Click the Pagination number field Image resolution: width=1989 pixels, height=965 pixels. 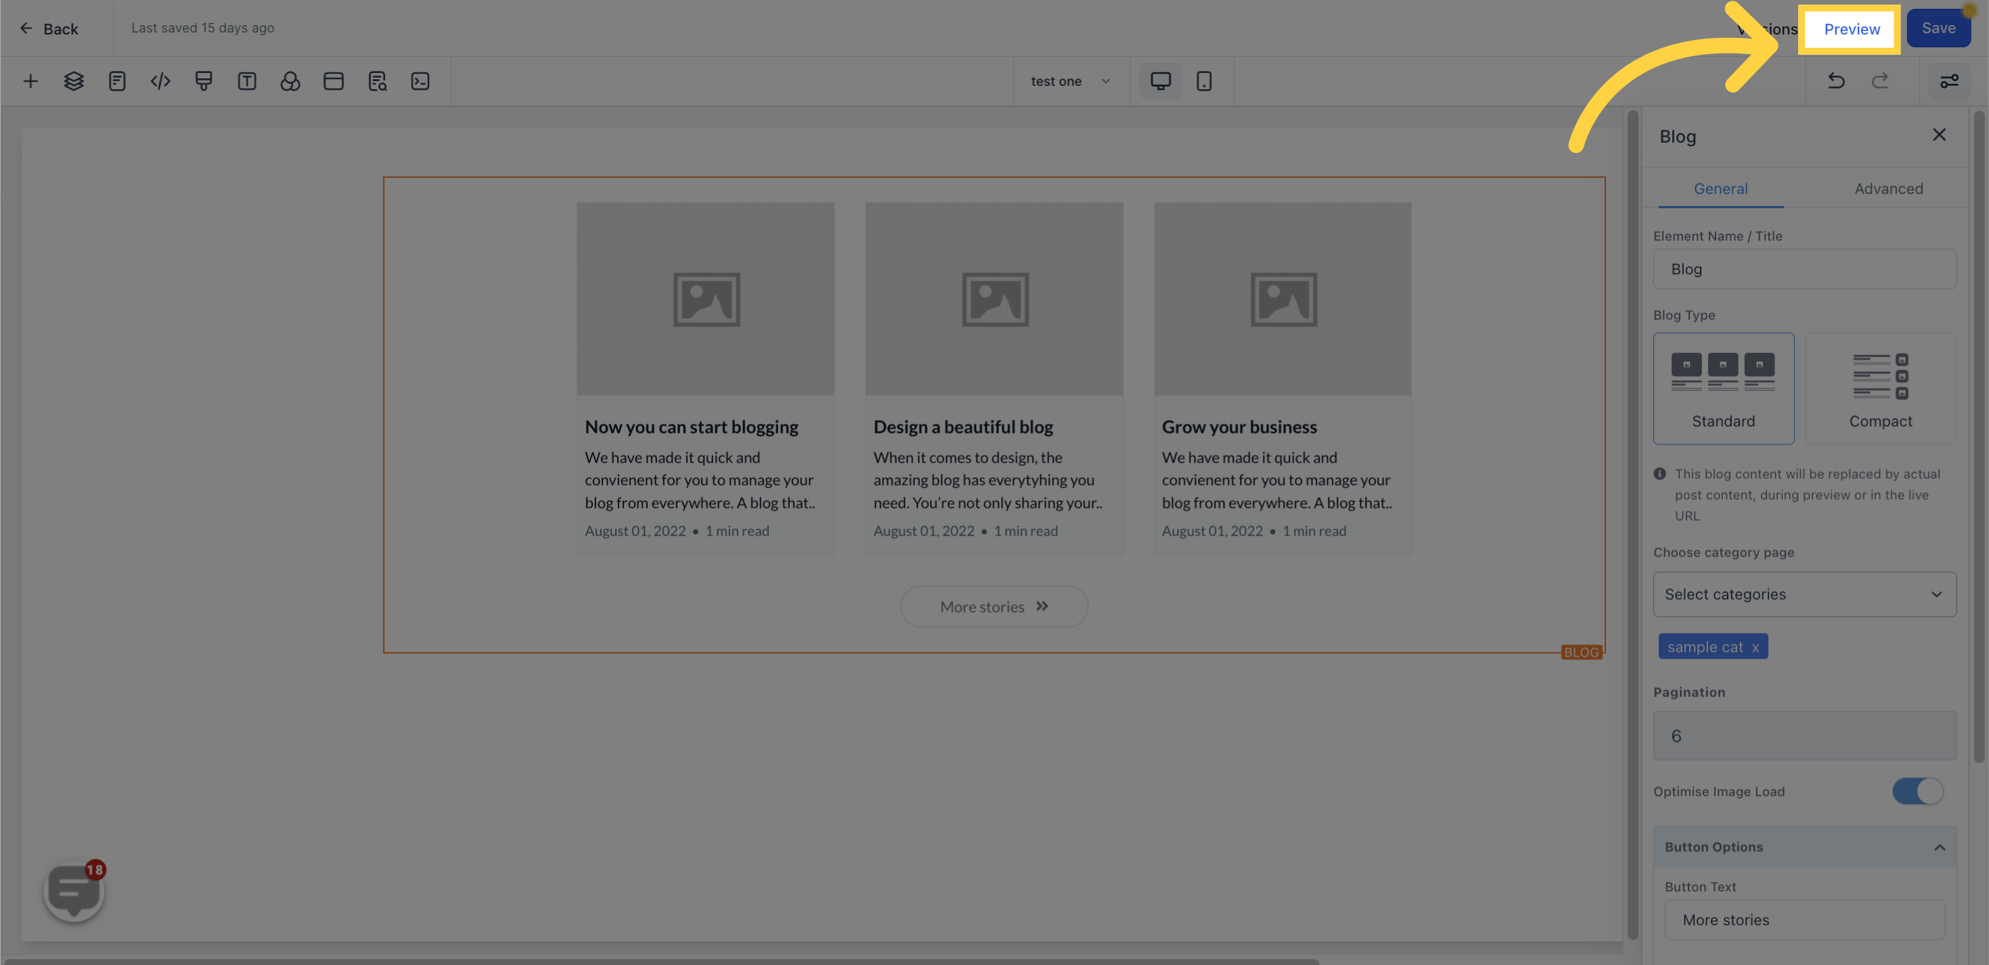pyautogui.click(x=1804, y=736)
